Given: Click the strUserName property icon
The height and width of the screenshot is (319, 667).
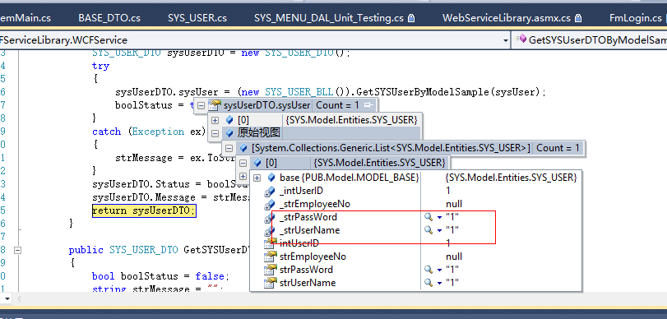Looking at the screenshot, I should coord(270,283).
